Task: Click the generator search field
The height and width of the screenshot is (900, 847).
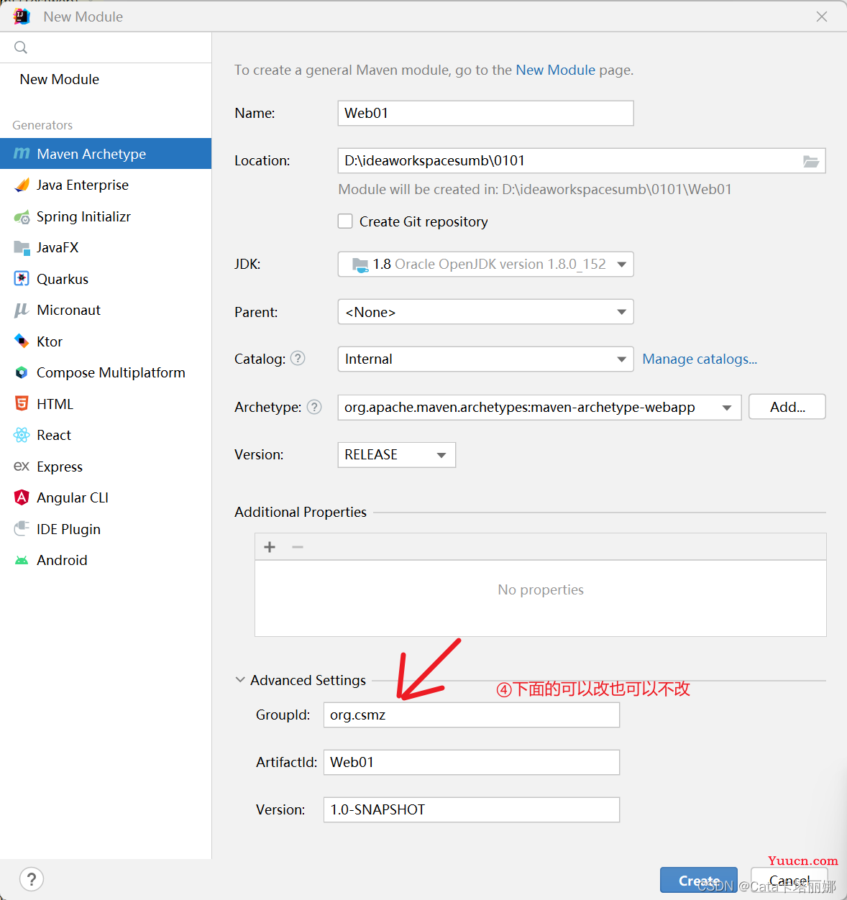Action: [106, 47]
